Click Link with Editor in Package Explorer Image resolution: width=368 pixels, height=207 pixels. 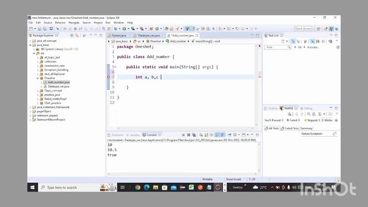click(x=77, y=36)
